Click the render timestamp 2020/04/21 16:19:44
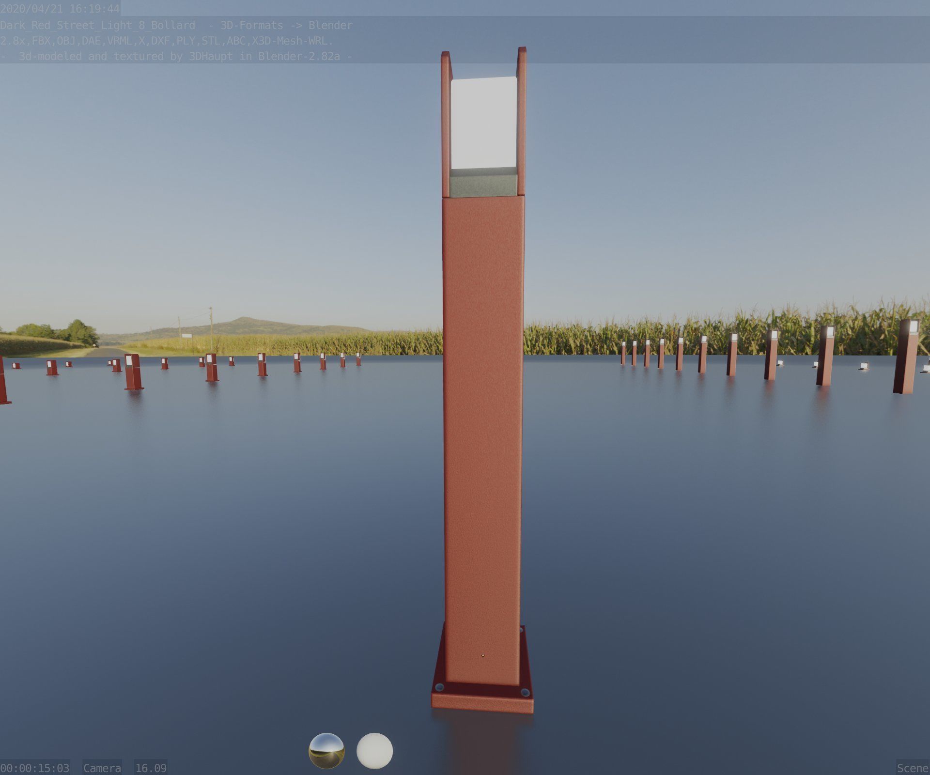The image size is (930, 775). pos(60,9)
